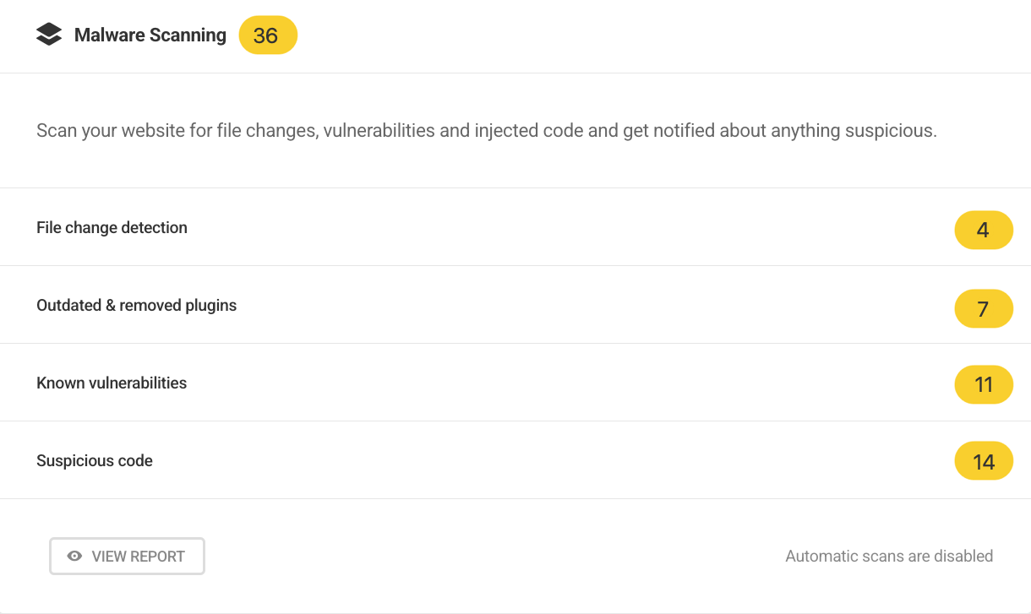Image resolution: width=1031 pixels, height=614 pixels.
Task: Click the eye icon on View Report button
Action: tap(74, 556)
